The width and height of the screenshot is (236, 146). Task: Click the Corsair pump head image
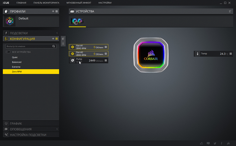[151, 55]
